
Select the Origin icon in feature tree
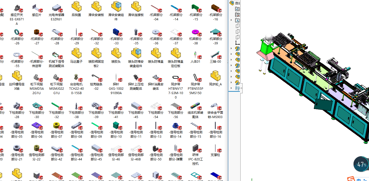click(237, 43)
